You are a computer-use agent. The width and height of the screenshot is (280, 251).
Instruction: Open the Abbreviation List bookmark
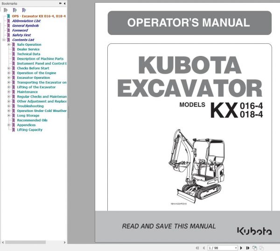[27, 21]
